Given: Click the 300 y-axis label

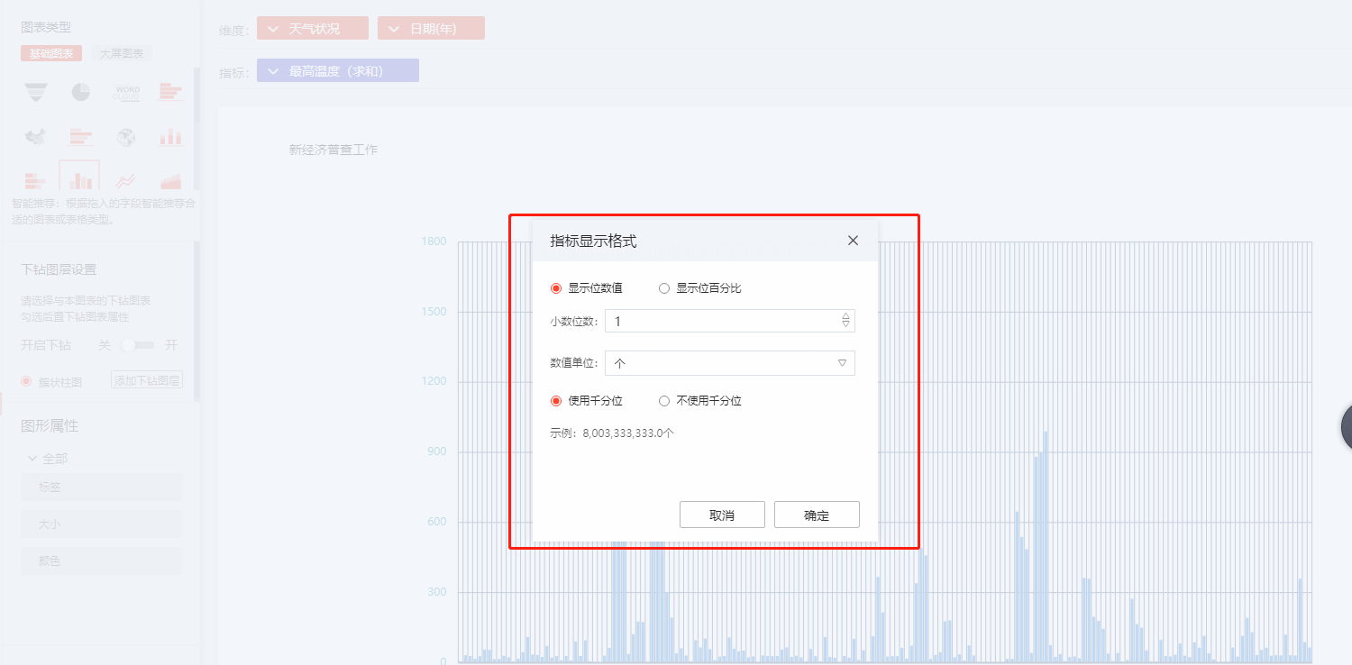Looking at the screenshot, I should 436,592.
